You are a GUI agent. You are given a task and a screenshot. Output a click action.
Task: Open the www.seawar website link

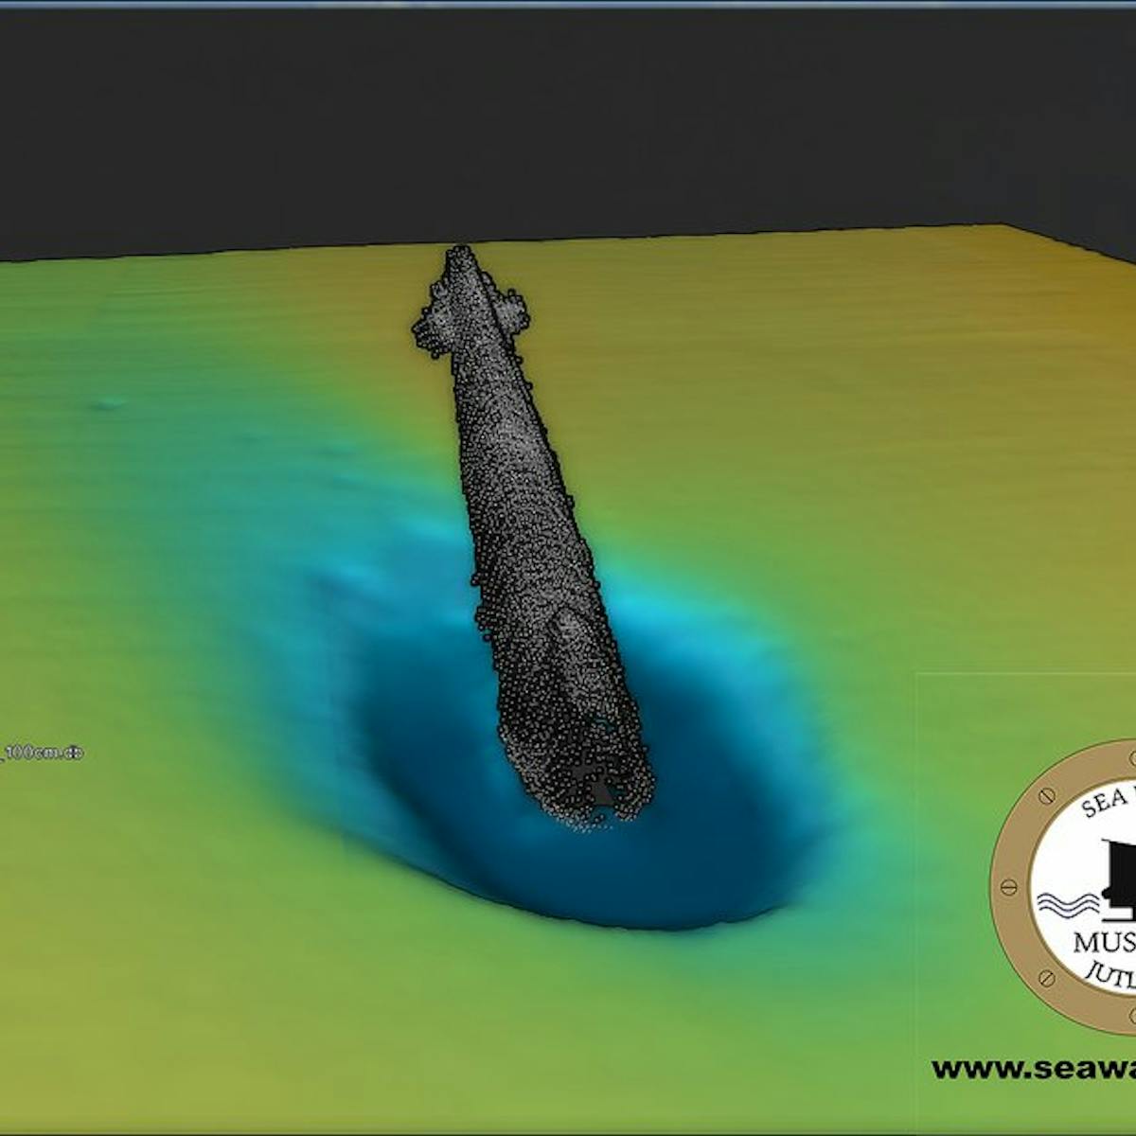pos(1034,1069)
